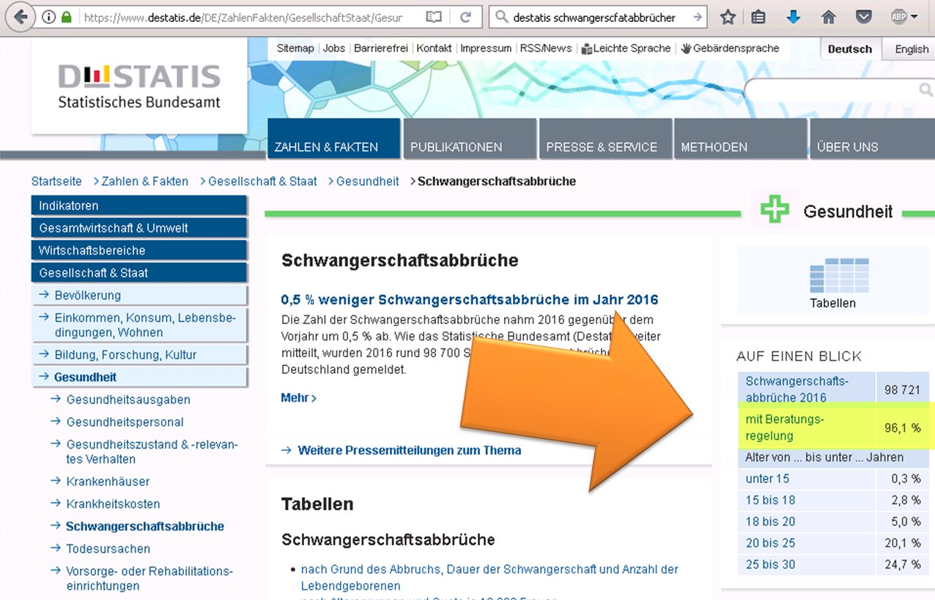
Task: Click the Mehr link under the press text
Action: (x=298, y=398)
